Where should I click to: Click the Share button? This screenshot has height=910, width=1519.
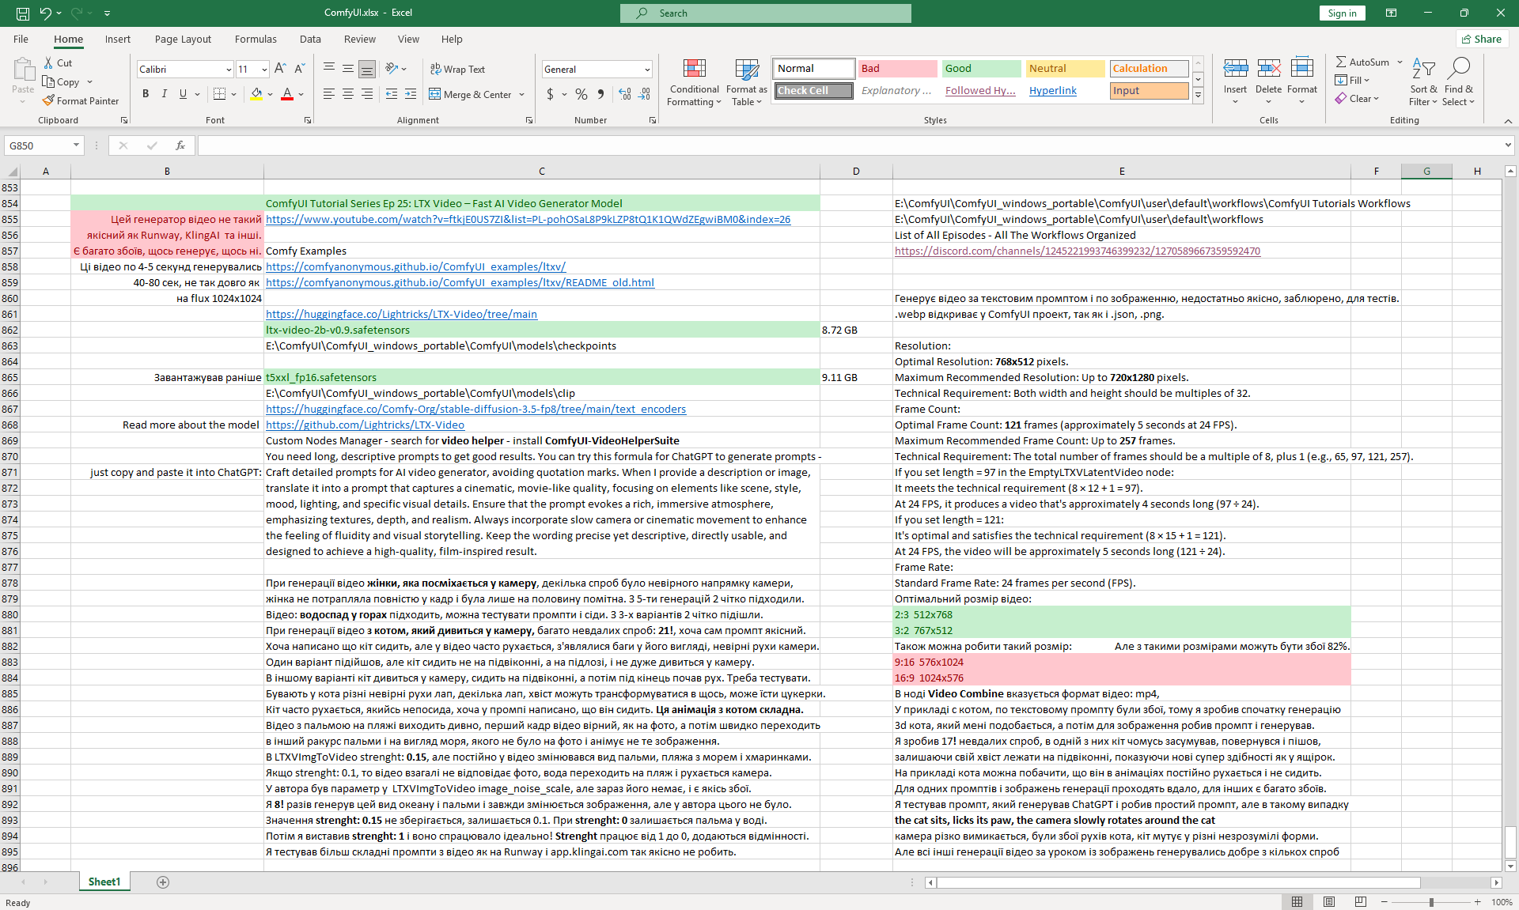point(1482,39)
